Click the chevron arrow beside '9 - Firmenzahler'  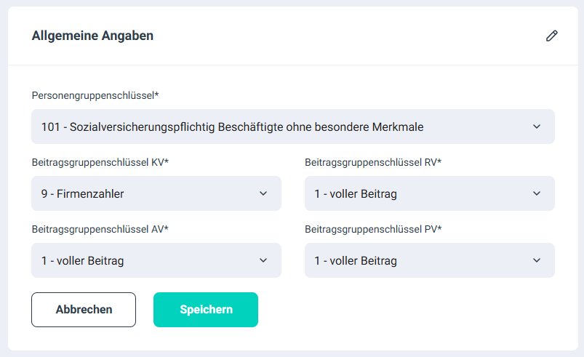(263, 193)
